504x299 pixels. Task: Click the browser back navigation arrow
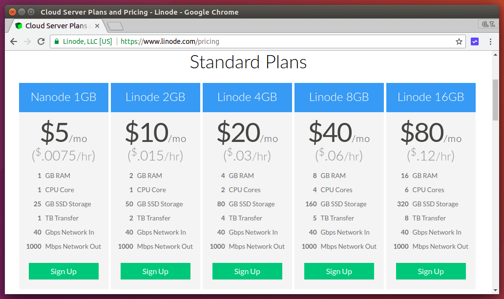point(13,41)
